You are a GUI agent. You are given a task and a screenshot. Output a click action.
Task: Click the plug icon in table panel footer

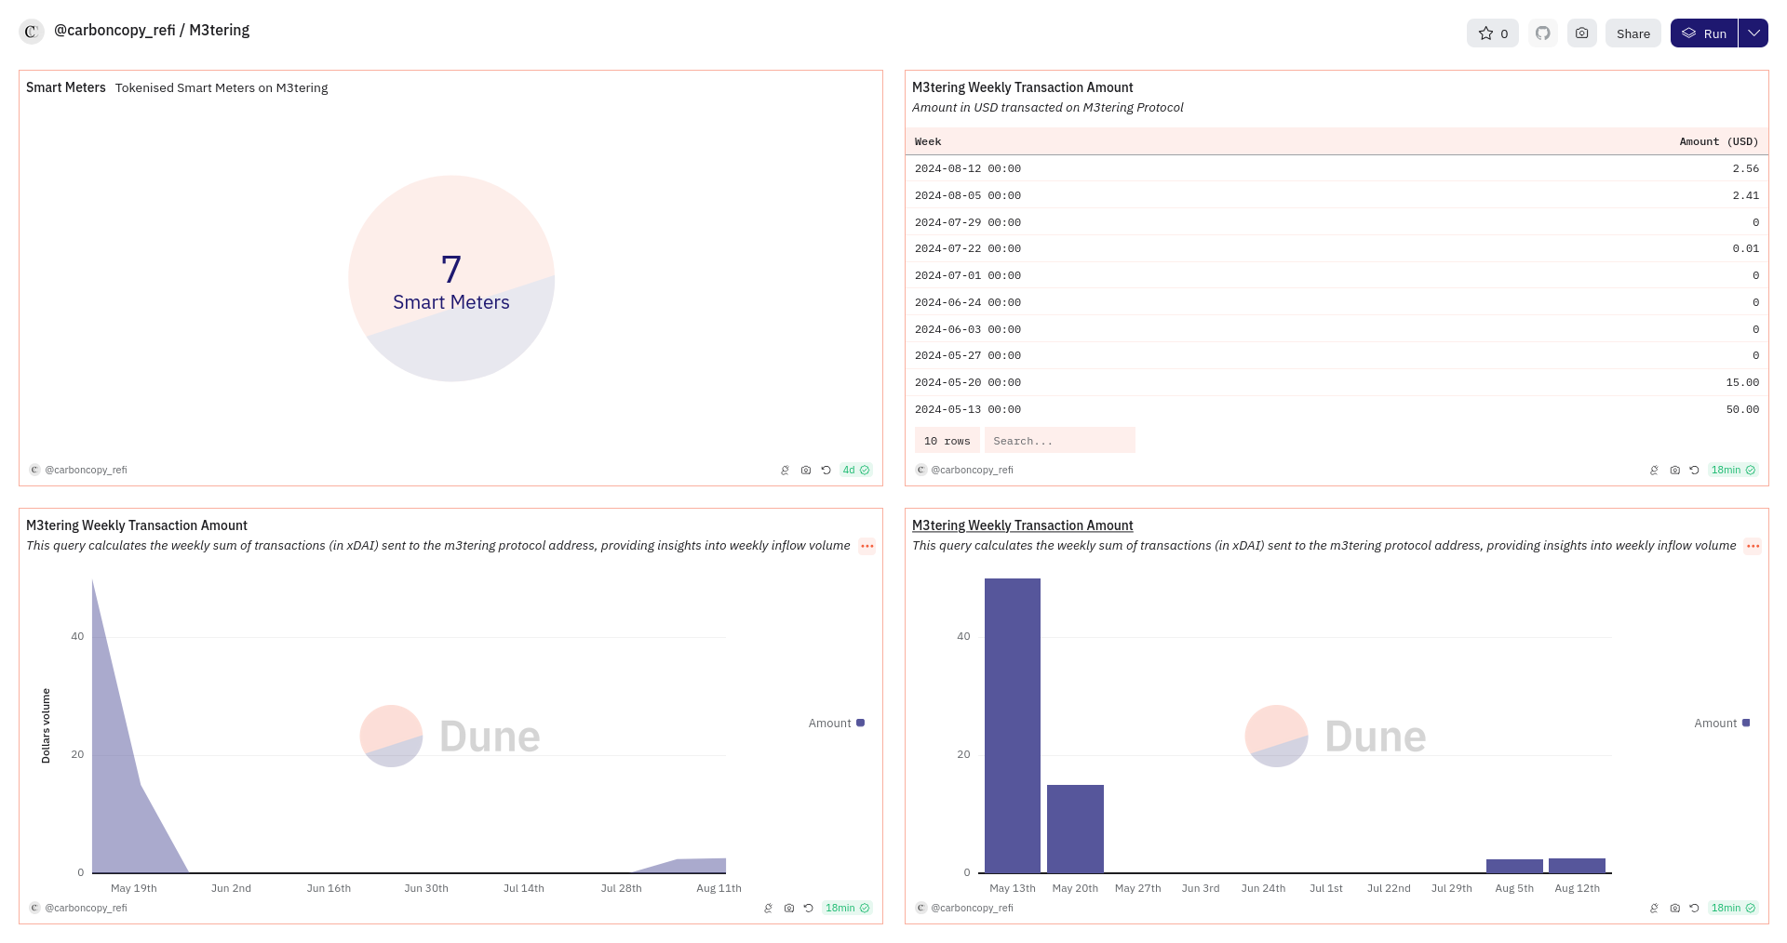[x=1654, y=471]
